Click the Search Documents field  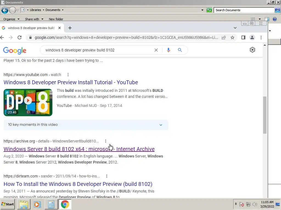[244, 10]
